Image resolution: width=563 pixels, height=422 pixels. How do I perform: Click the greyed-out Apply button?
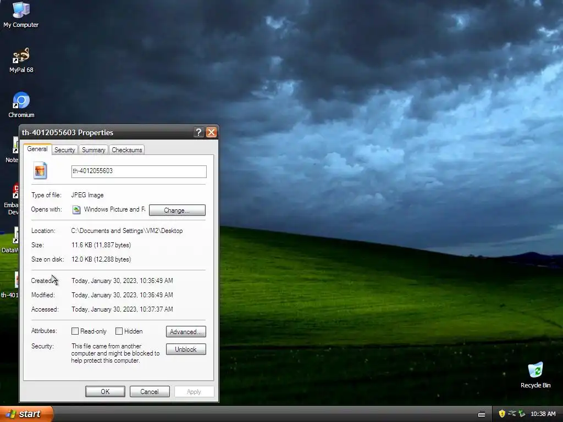(194, 391)
